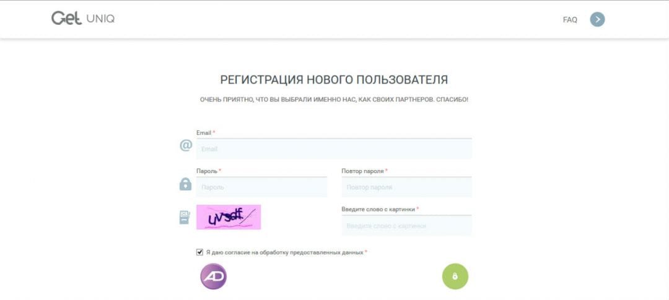Focus the Email input field
669x300 pixels.
coord(334,148)
